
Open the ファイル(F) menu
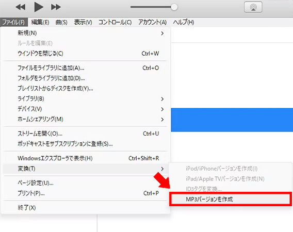[x=13, y=22]
